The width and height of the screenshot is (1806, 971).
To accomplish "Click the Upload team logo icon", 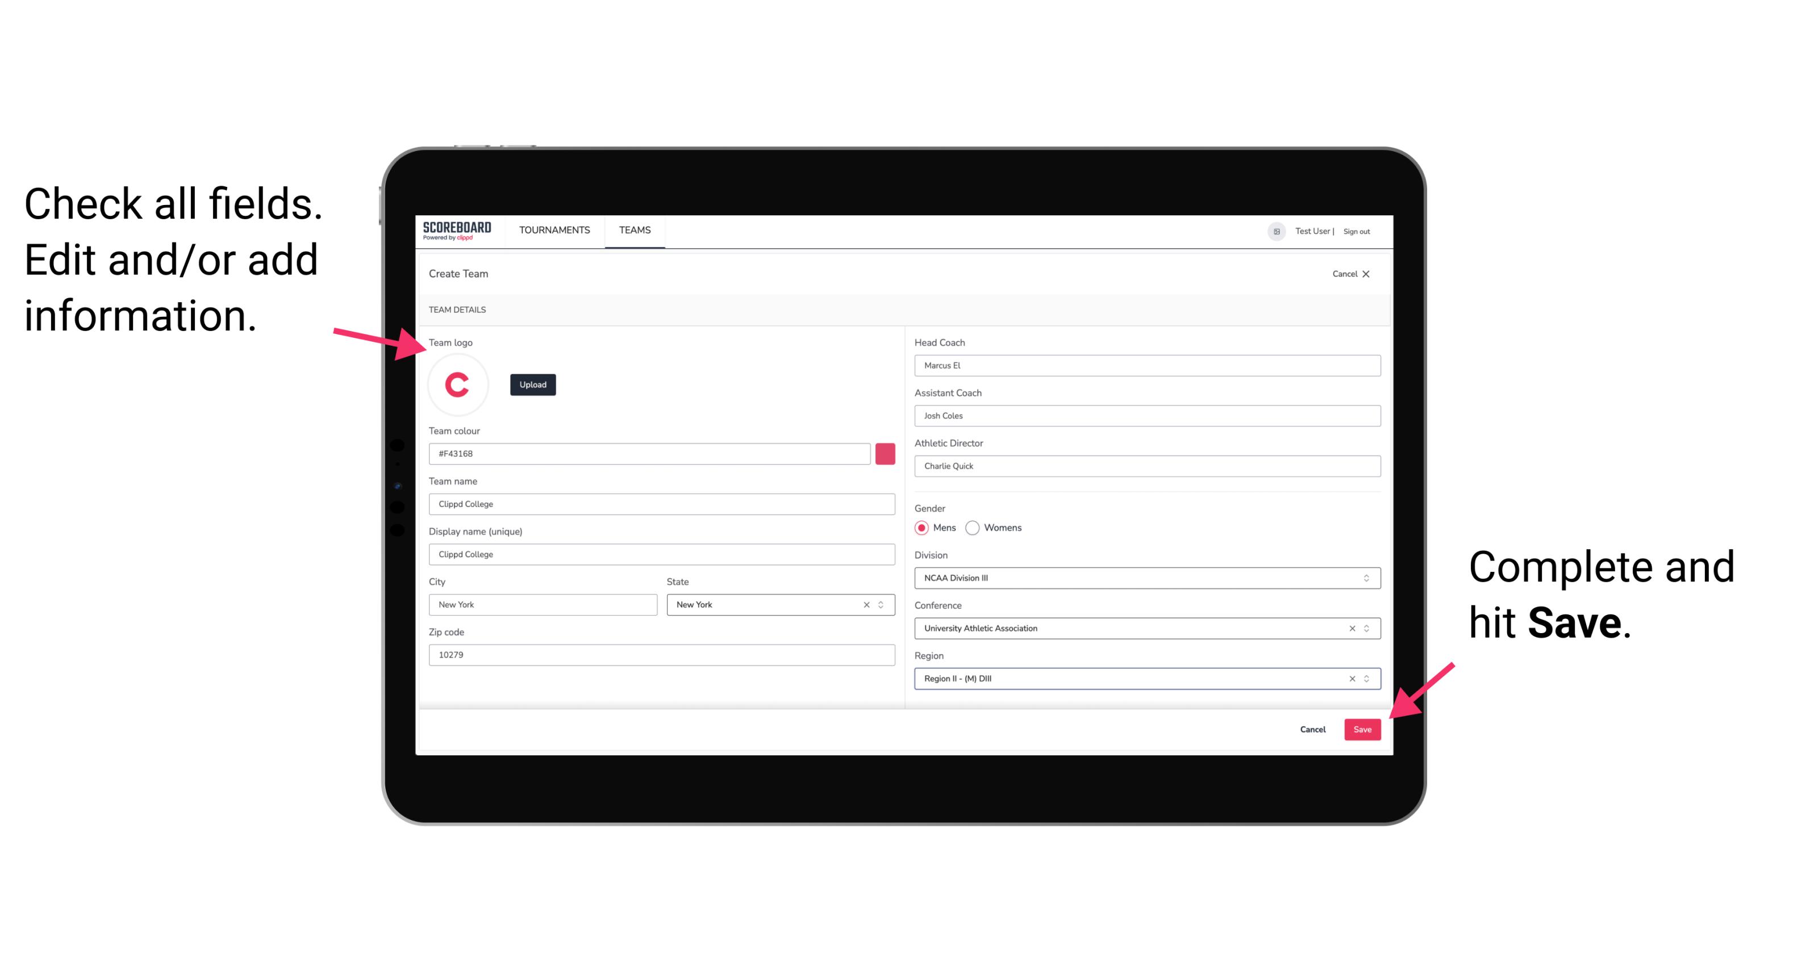I will (x=532, y=384).
